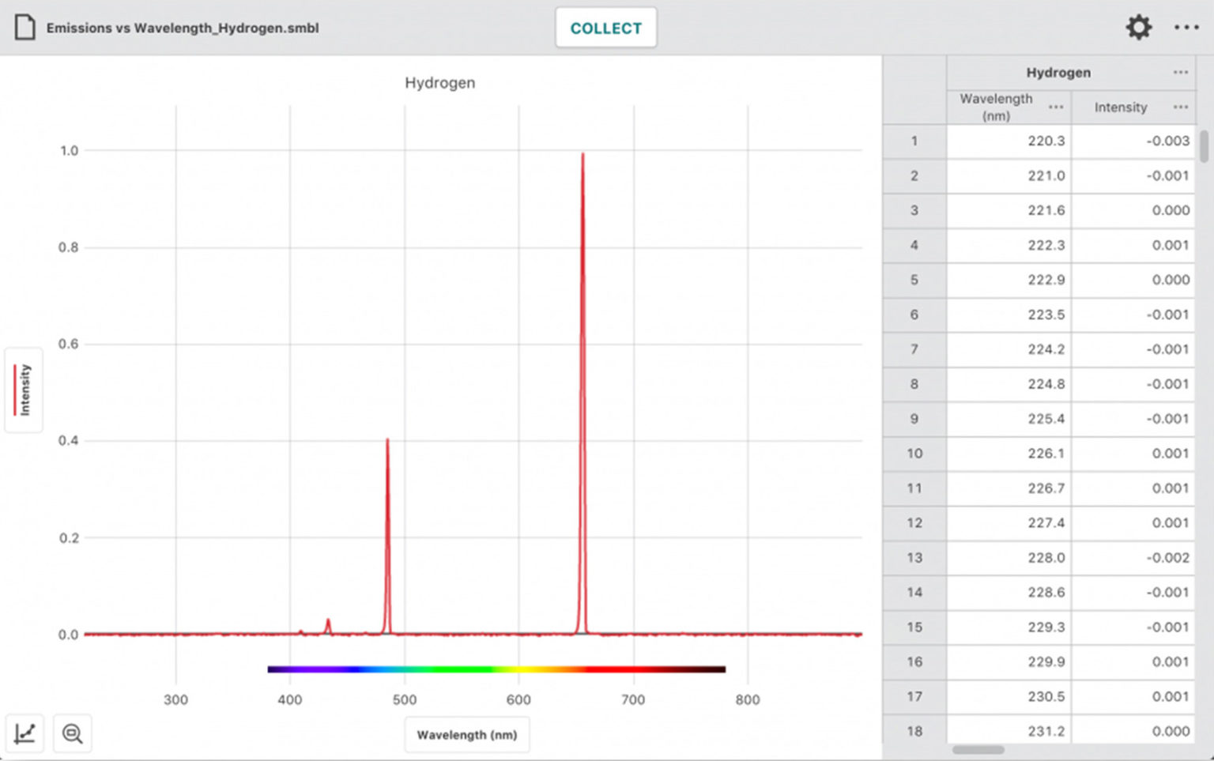
Task: Click the document file icon top-left
Action: (x=24, y=27)
